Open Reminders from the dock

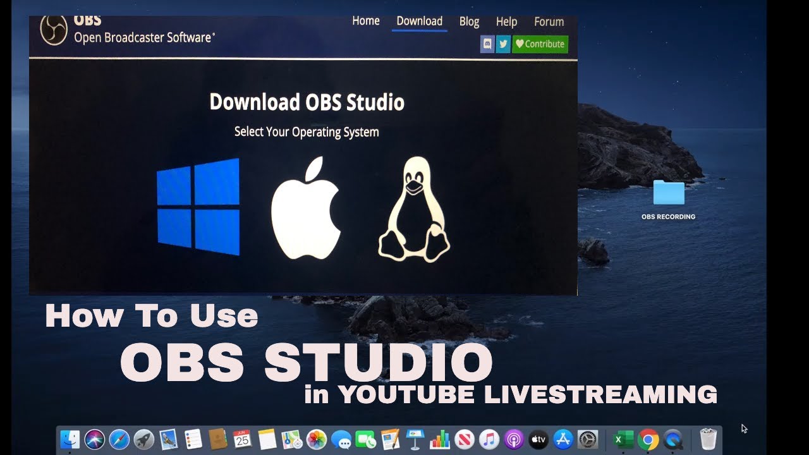[x=193, y=439]
